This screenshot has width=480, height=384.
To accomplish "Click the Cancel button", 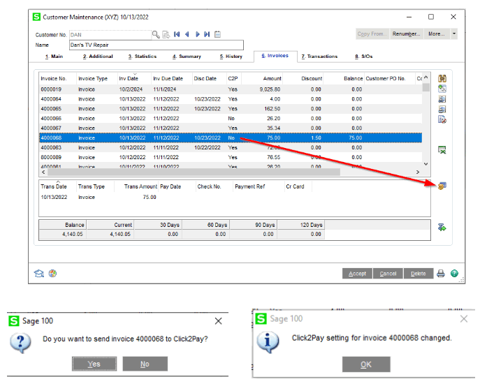I will click(388, 274).
